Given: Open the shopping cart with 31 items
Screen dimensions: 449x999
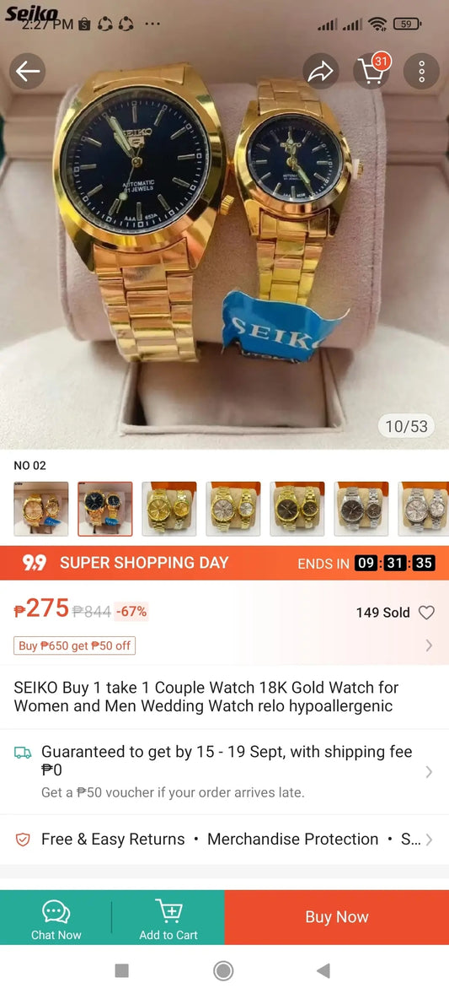Looking at the screenshot, I should click(x=371, y=70).
